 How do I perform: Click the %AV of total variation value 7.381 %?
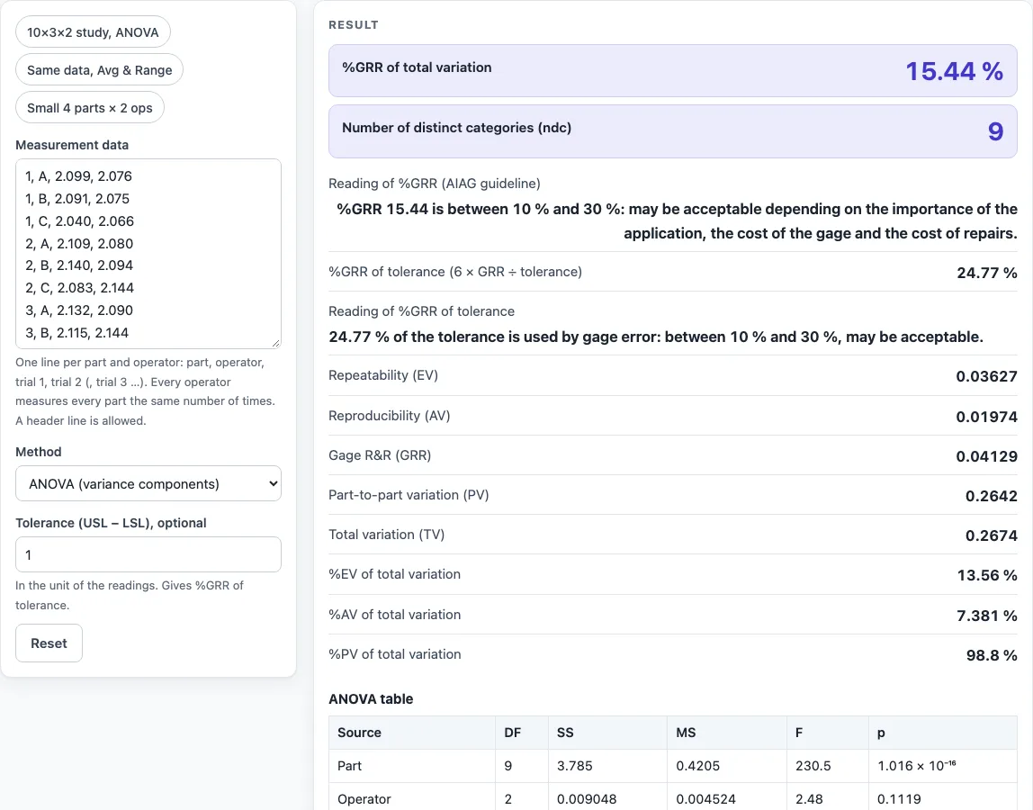pyautogui.click(x=987, y=616)
